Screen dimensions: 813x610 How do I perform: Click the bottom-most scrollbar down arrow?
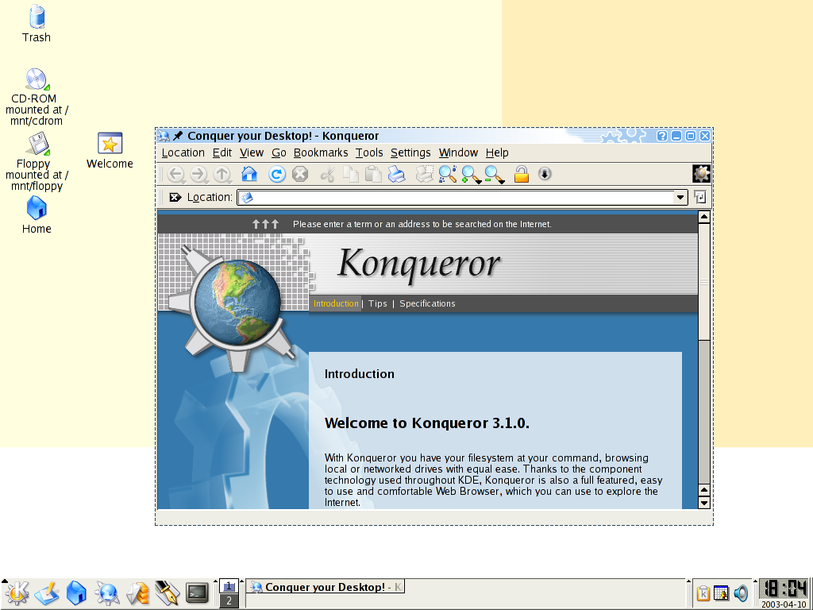pos(703,503)
